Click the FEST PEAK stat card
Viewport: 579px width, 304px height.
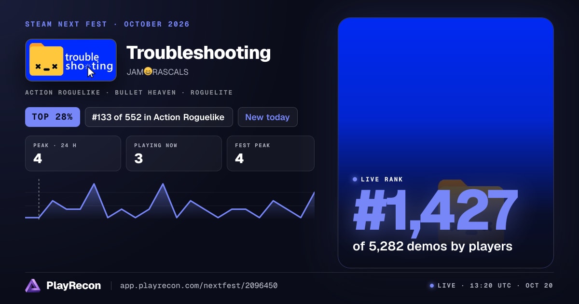click(271, 153)
